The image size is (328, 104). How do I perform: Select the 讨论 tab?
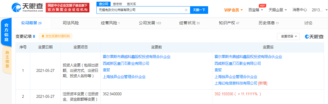coord(308,23)
